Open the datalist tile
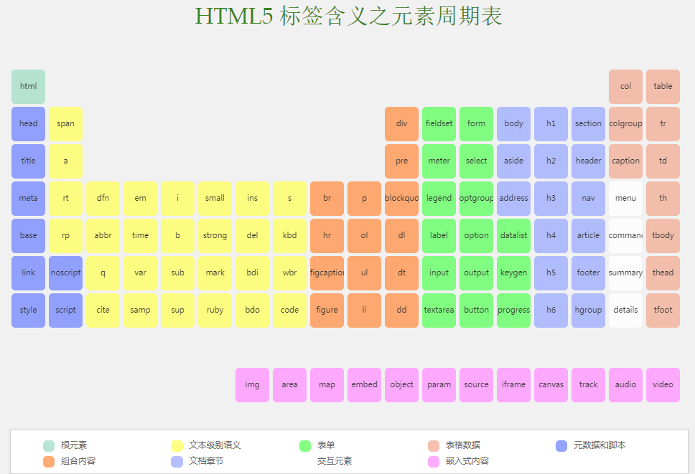695x474 pixels. [x=514, y=235]
